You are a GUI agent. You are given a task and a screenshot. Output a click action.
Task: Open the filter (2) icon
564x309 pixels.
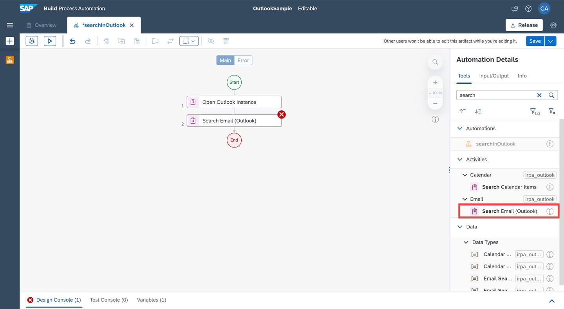(535, 111)
